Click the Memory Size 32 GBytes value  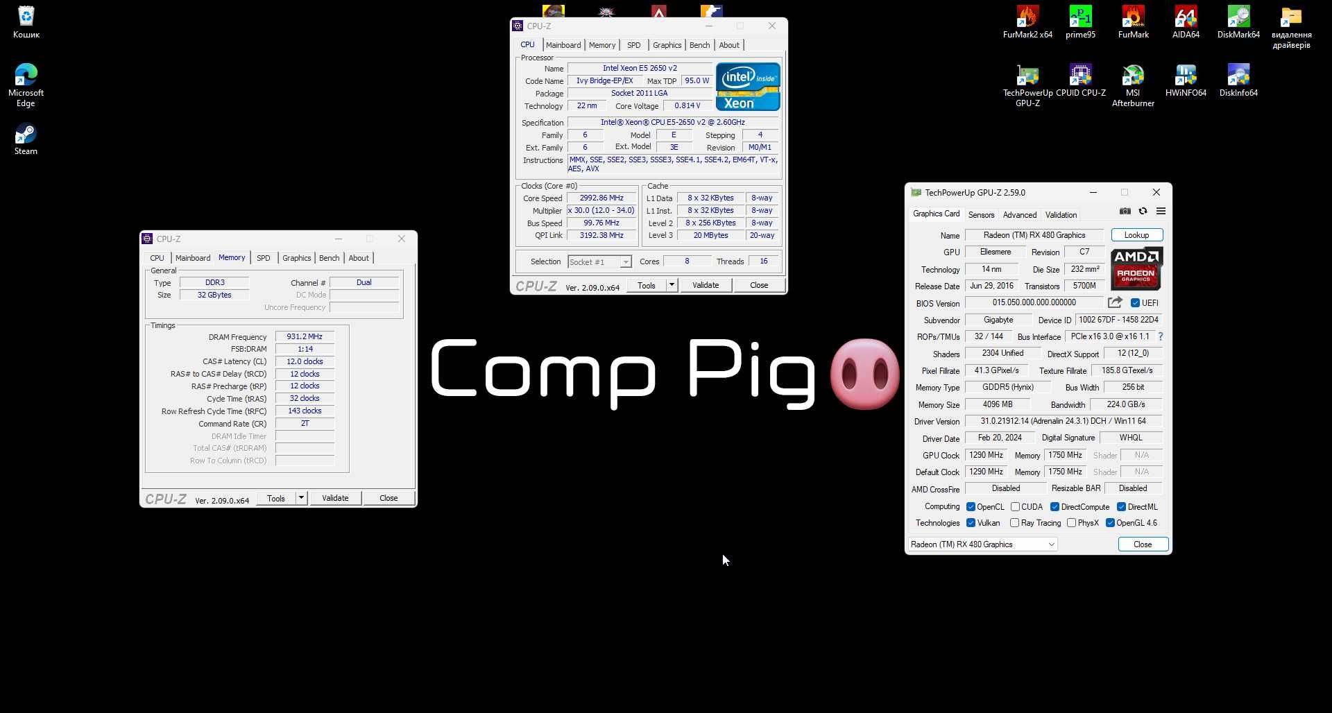pyautogui.click(x=214, y=295)
